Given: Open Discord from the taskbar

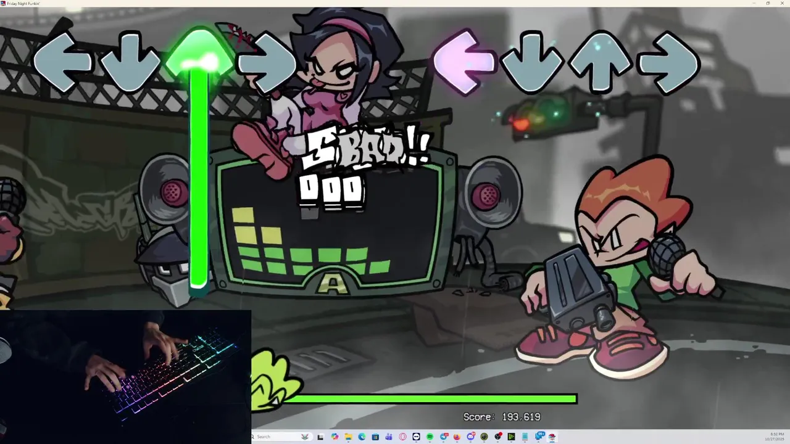Looking at the screenshot, I should [x=470, y=437].
